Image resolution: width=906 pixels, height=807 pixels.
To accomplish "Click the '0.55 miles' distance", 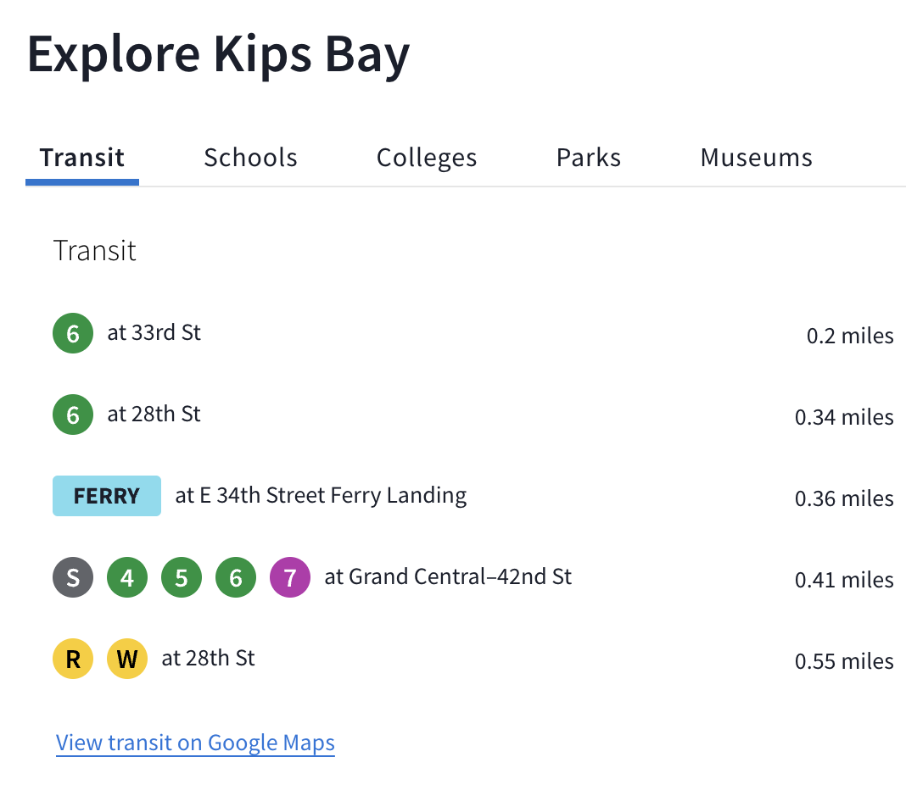I will click(844, 661).
